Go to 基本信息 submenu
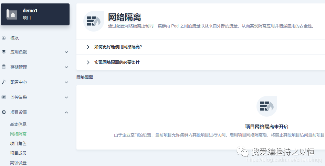 tap(18, 124)
